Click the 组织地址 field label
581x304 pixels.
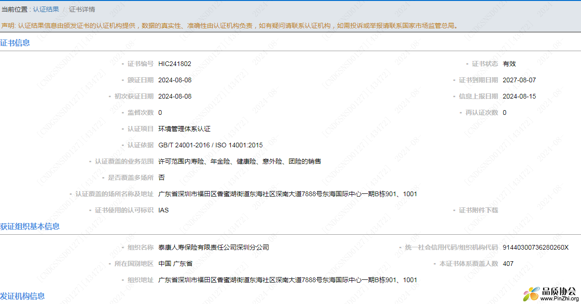[x=140, y=280]
